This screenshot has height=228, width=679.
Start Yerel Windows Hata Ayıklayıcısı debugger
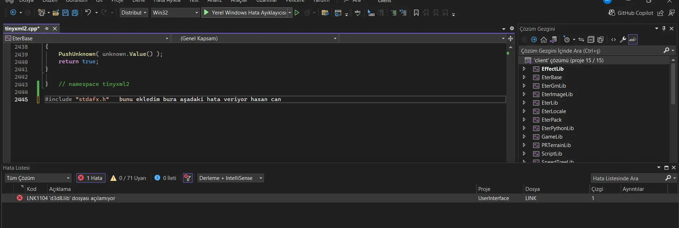click(x=245, y=13)
